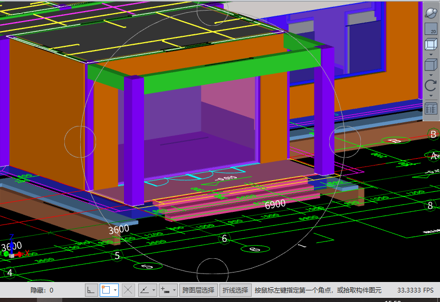Select the right purple column at entrance
Viewport: 440px width, 302px height.
[x=324, y=111]
